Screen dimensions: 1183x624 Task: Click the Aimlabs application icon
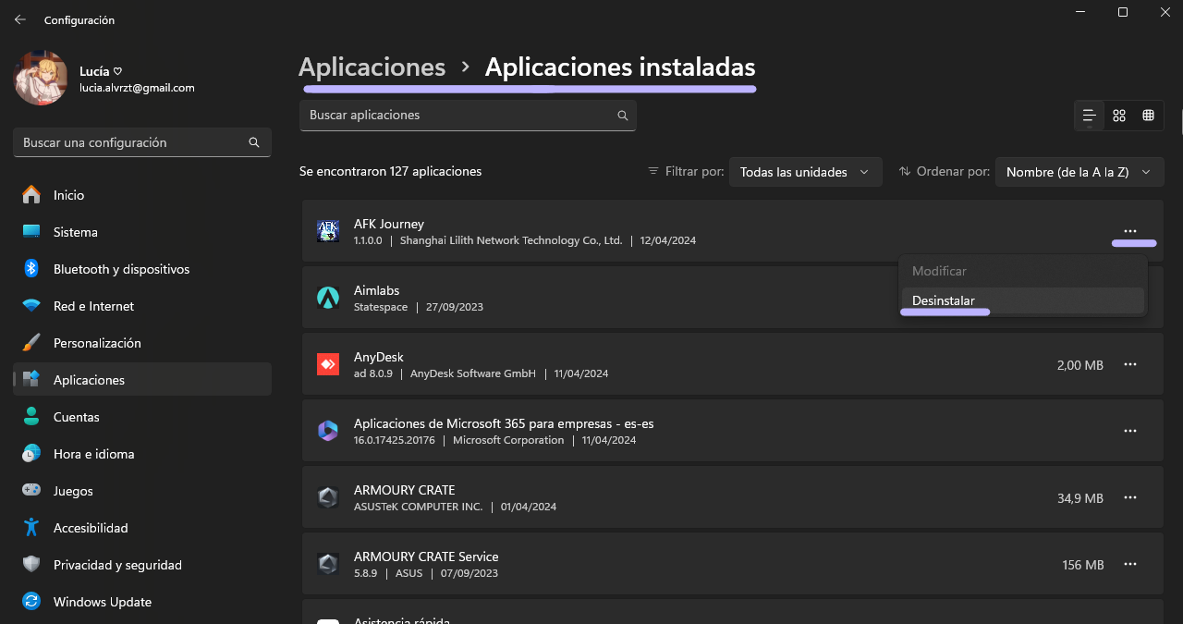point(328,297)
